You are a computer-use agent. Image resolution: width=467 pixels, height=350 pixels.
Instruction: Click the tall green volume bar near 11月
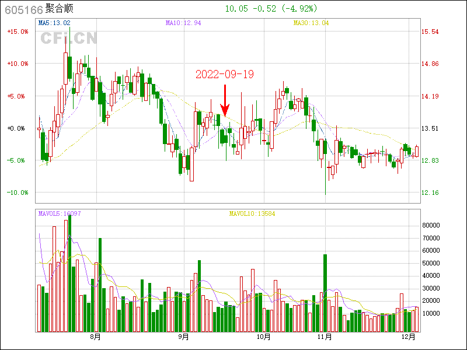pyautogui.click(x=325, y=292)
